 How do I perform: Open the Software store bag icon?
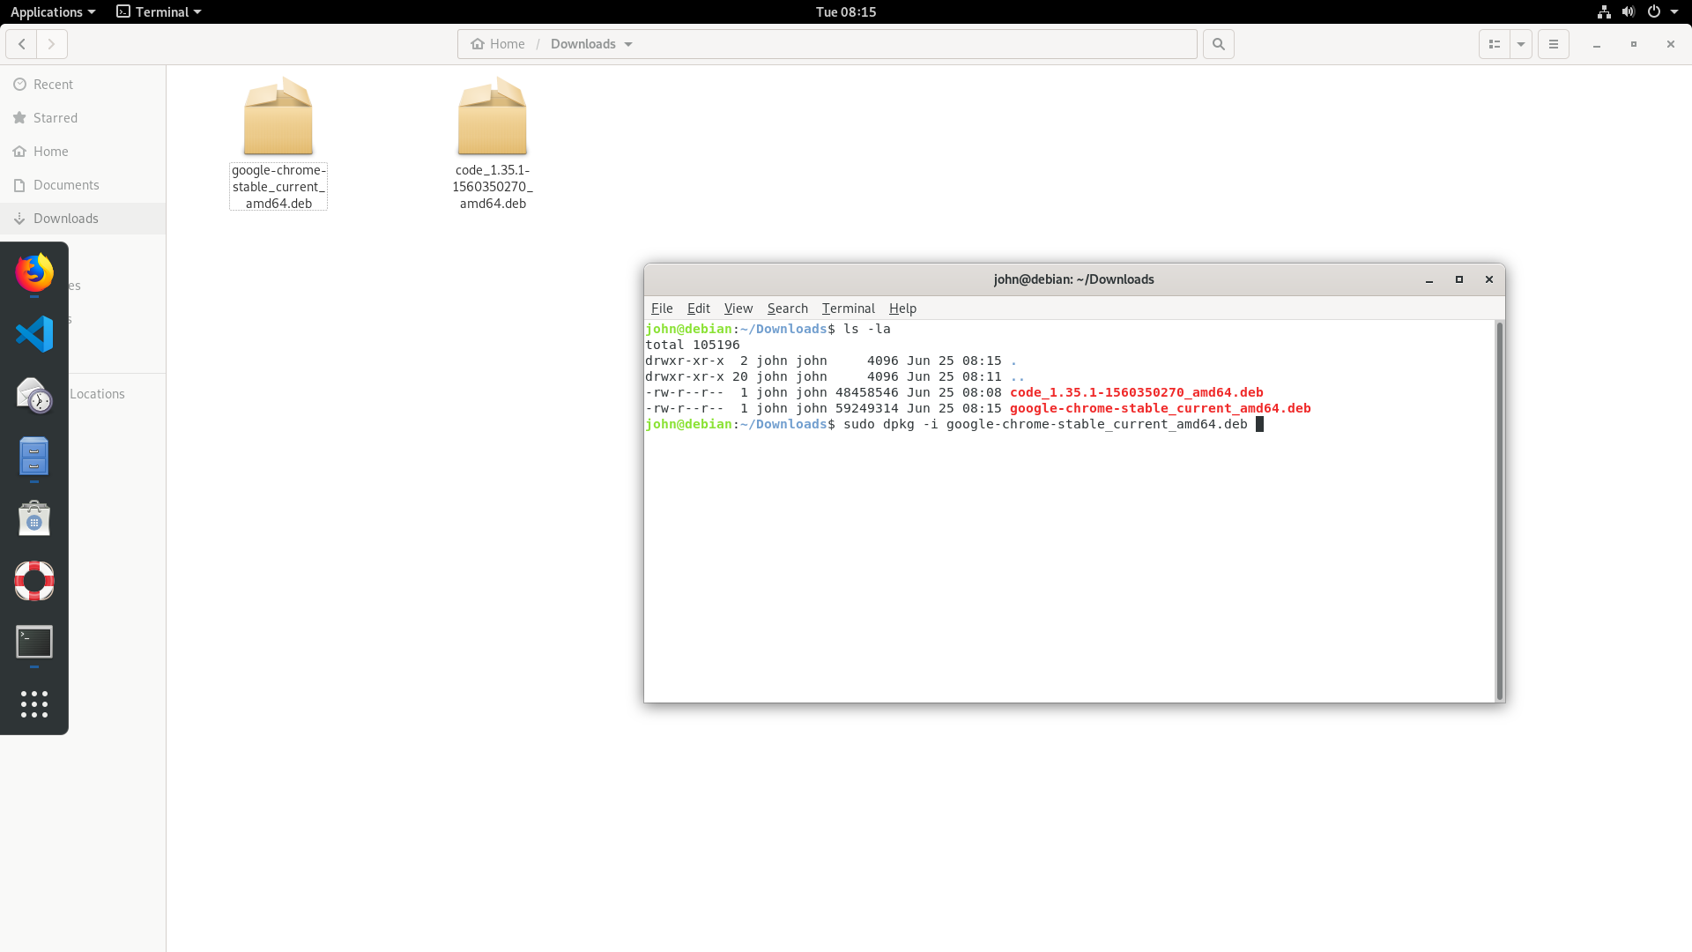(x=34, y=518)
